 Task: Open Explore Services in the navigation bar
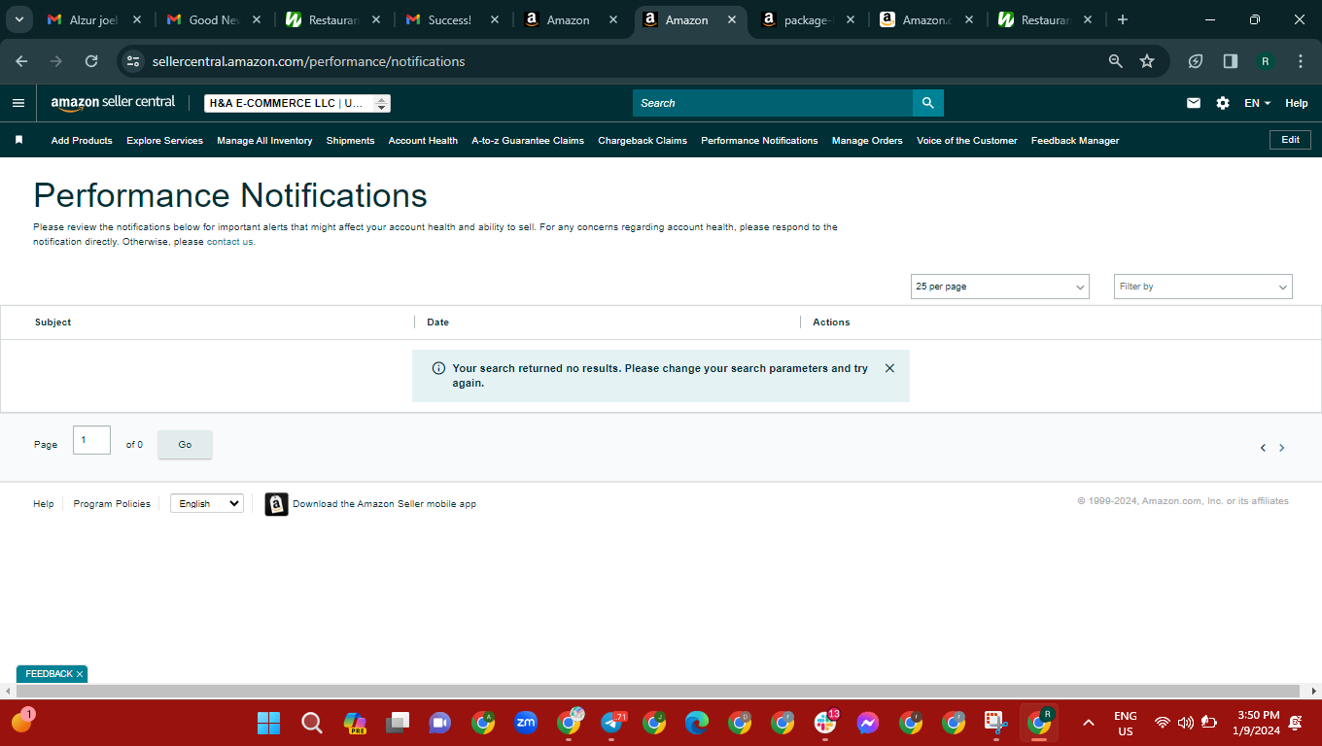[x=165, y=141]
